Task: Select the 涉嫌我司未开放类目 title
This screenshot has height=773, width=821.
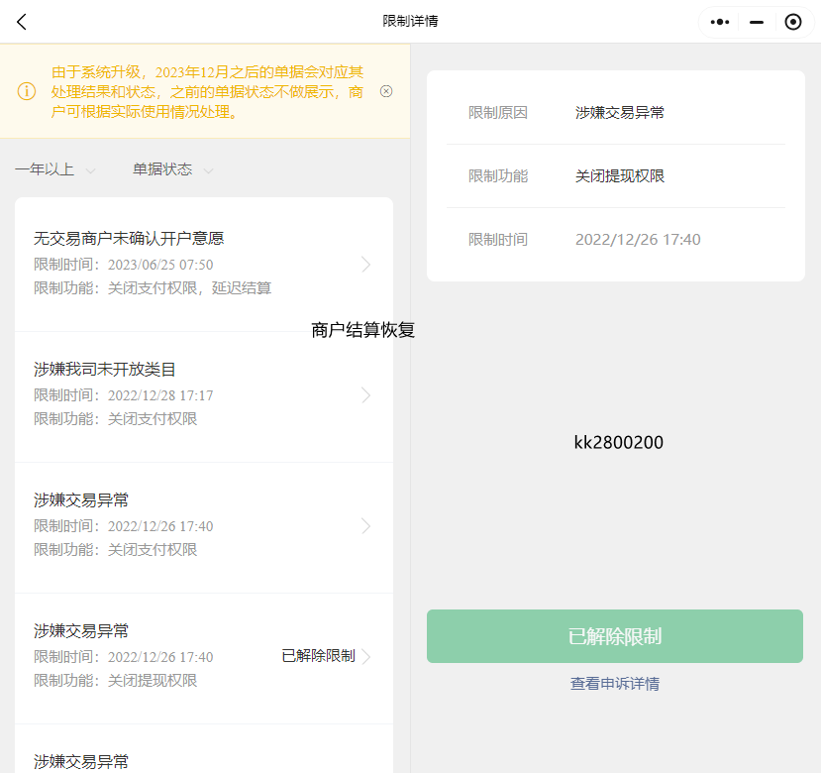Action: [x=105, y=370]
